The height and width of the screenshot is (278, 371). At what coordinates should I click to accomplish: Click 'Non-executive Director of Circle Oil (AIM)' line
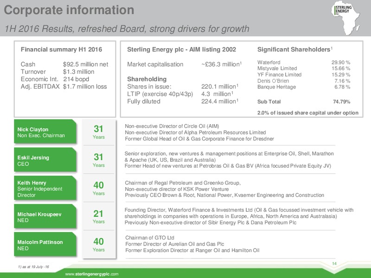172,126
